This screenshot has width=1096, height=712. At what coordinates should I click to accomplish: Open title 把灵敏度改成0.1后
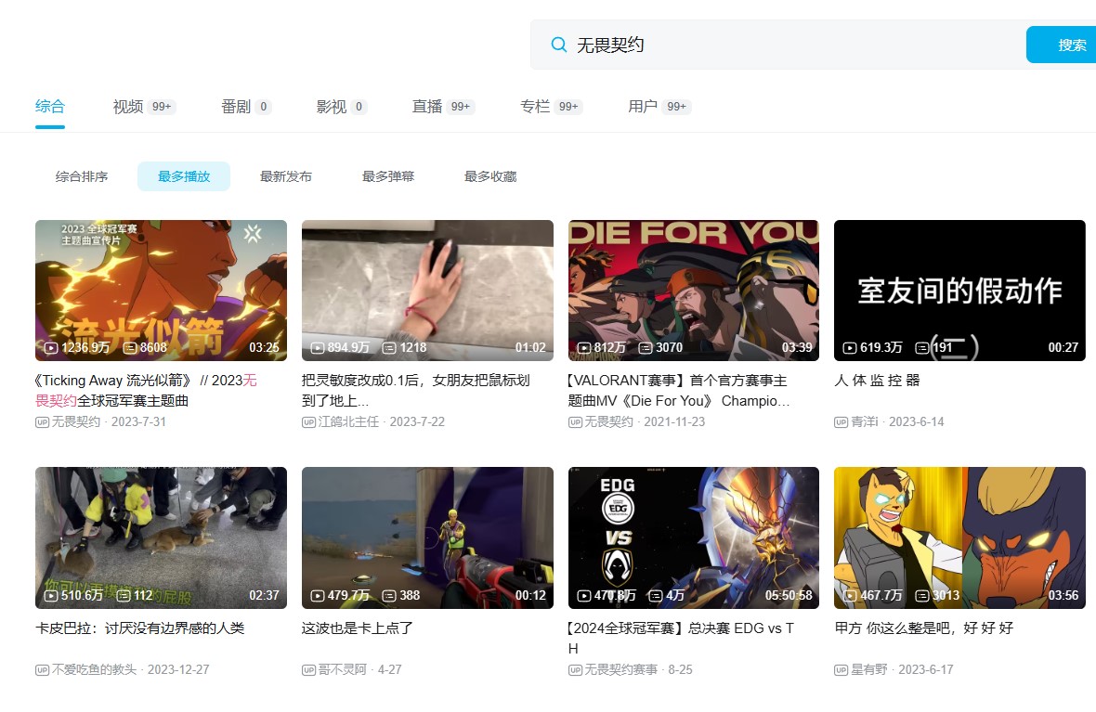coord(416,391)
